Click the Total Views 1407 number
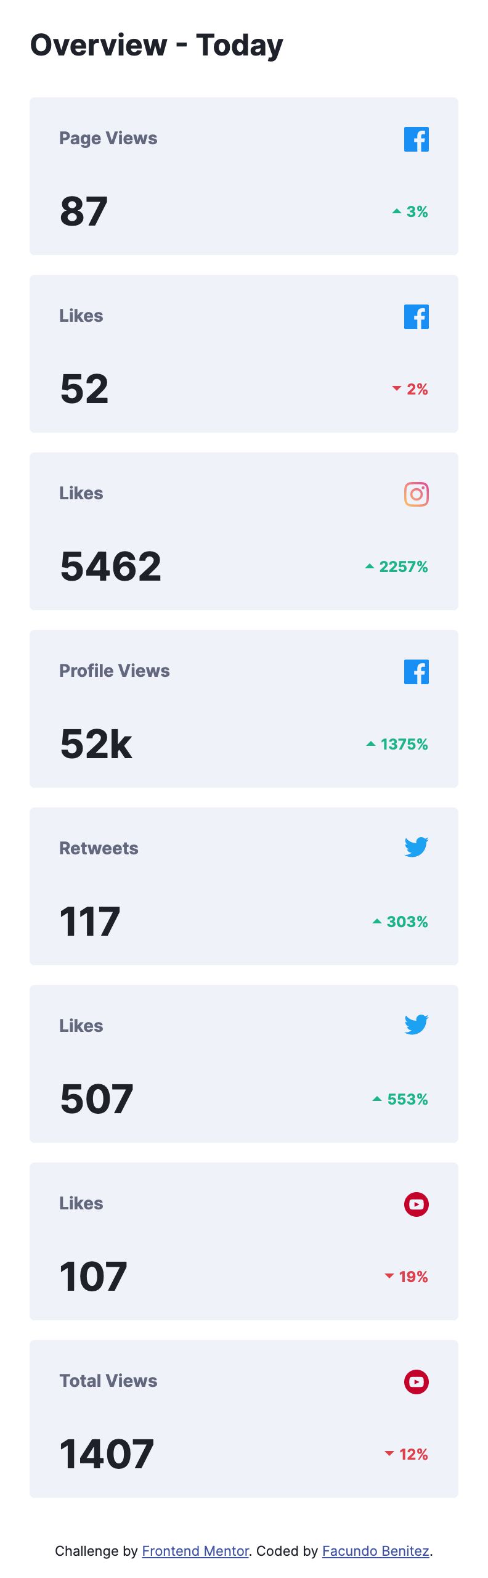 click(107, 1454)
